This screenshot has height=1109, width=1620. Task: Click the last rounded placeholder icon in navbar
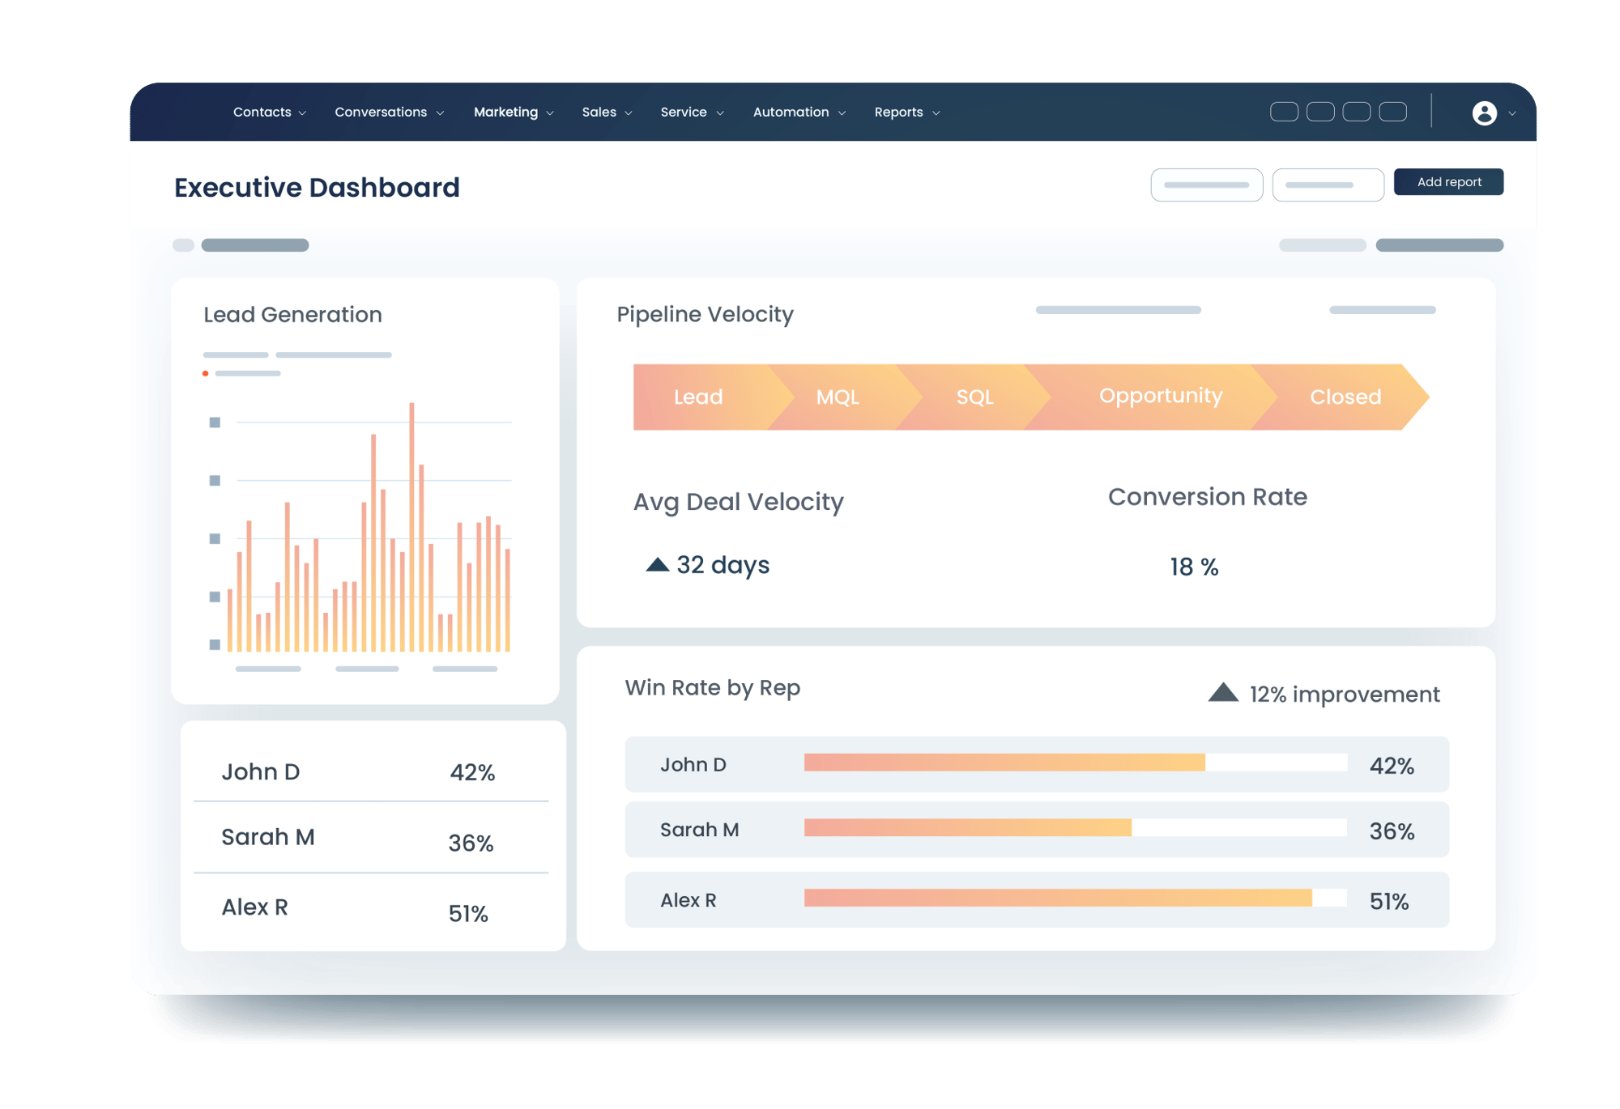pos(1392,112)
